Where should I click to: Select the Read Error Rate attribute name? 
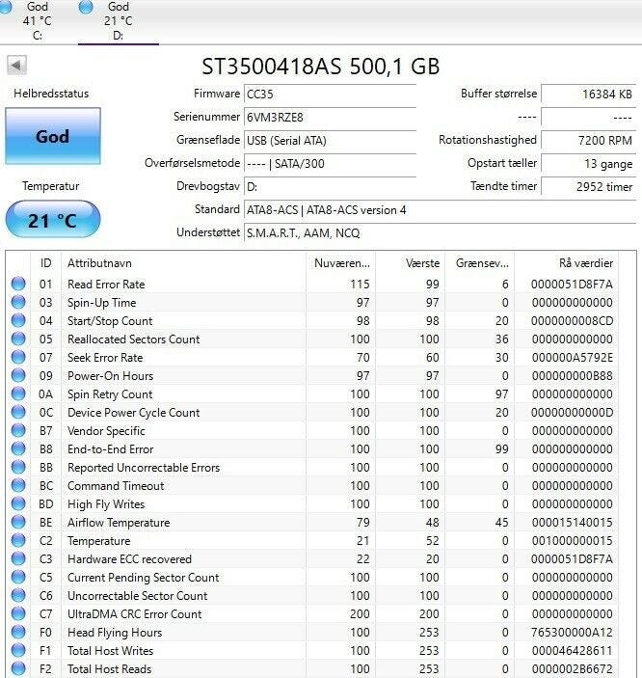click(106, 285)
